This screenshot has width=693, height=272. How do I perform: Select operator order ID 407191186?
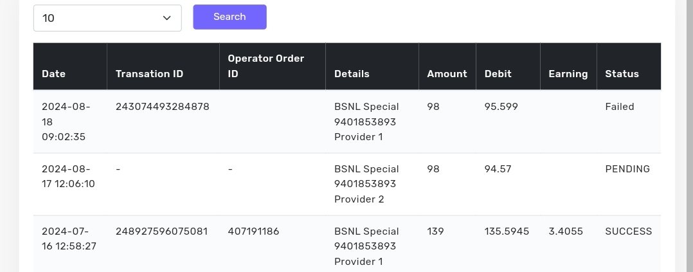tap(253, 231)
